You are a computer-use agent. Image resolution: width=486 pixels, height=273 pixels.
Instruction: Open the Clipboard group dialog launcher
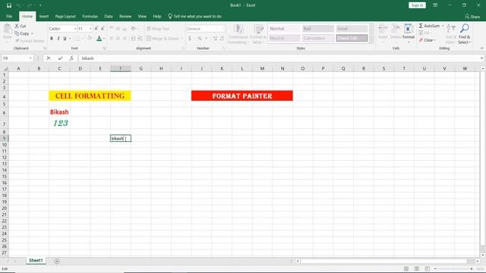pos(45,49)
